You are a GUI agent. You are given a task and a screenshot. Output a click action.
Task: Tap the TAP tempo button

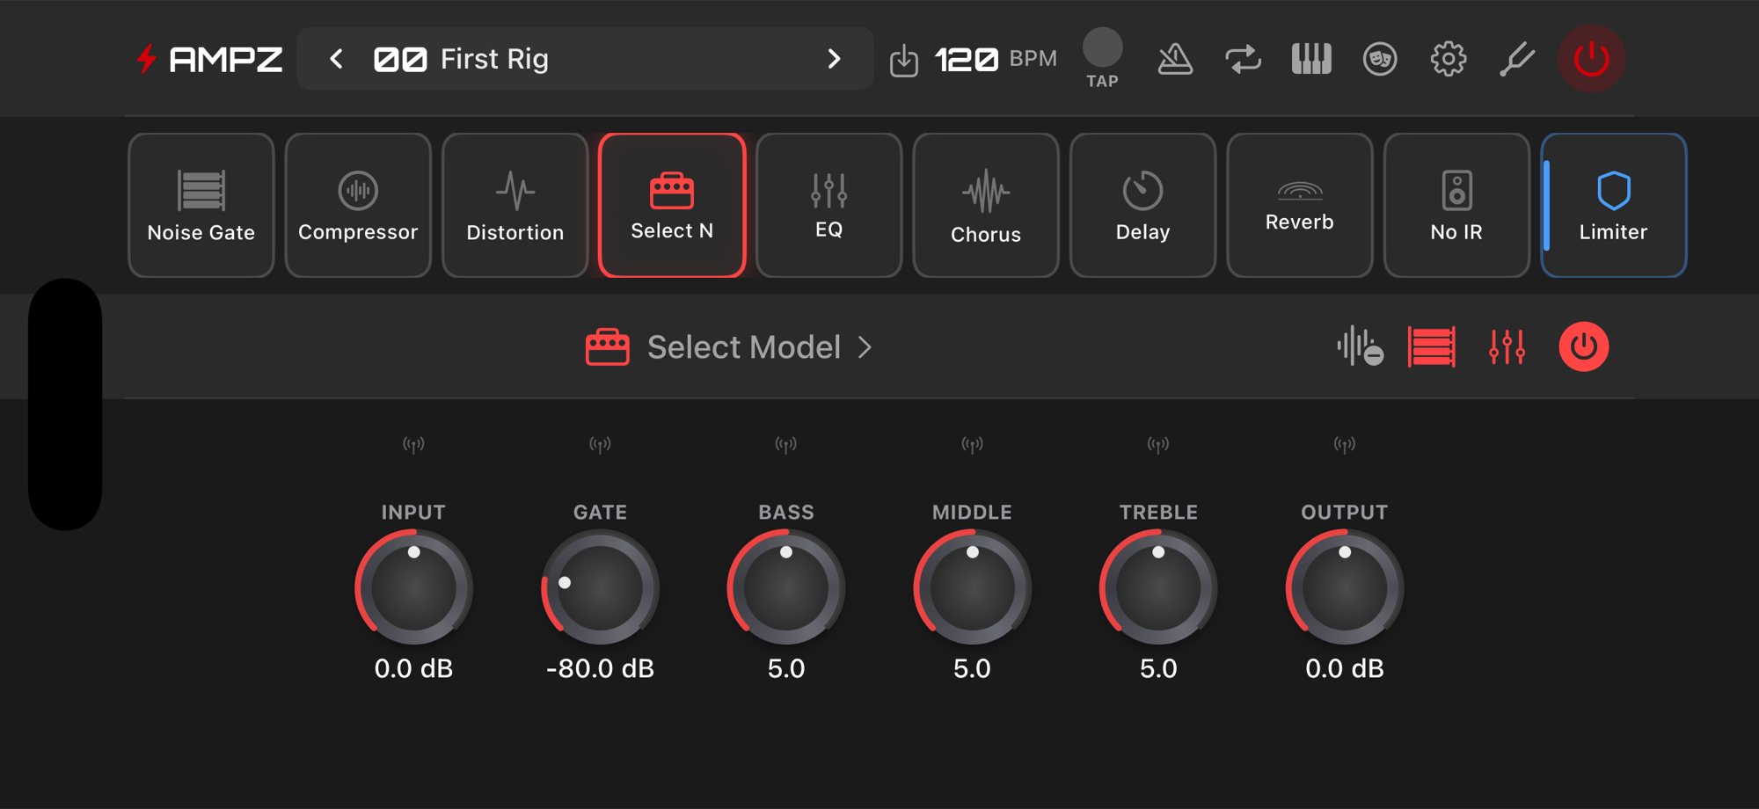click(1102, 48)
